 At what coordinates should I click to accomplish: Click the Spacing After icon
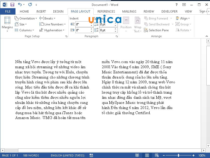(x=96, y=30)
